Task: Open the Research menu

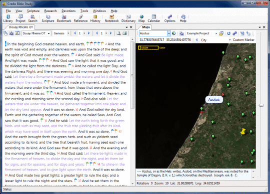Action: pos(50,11)
